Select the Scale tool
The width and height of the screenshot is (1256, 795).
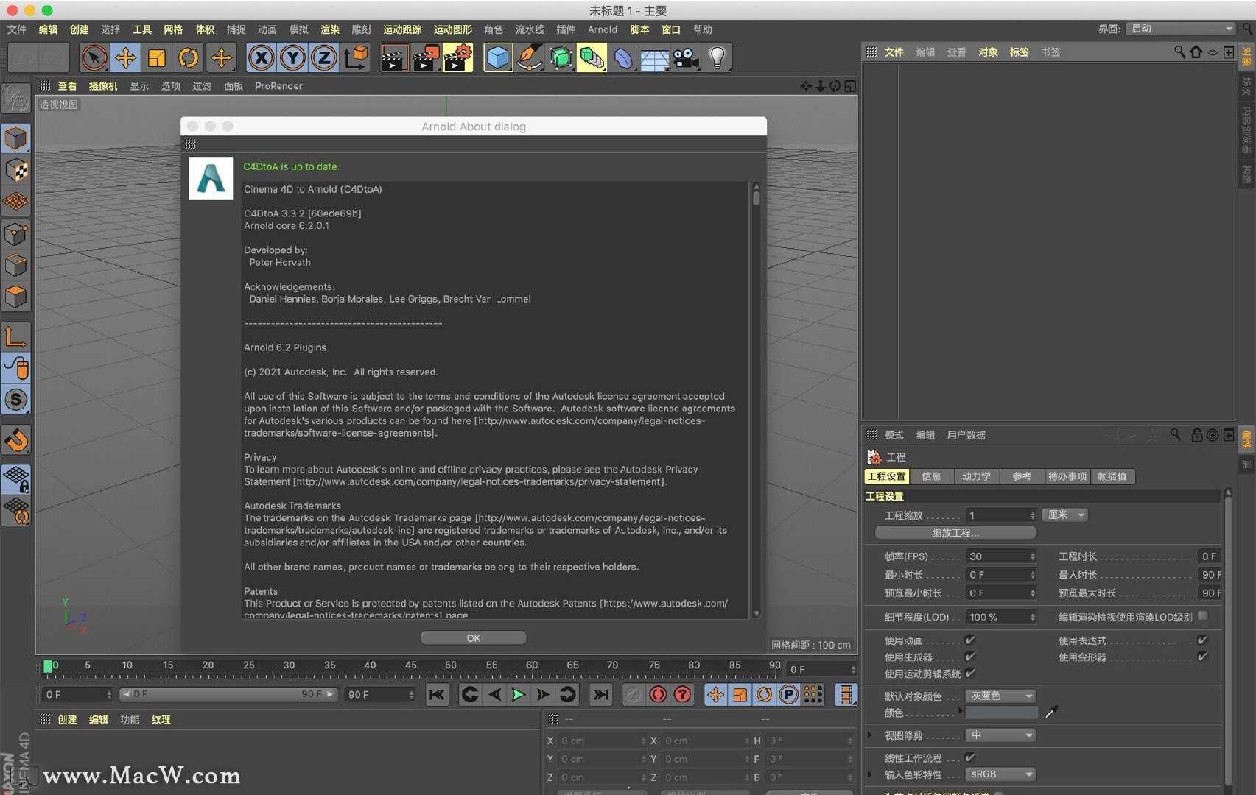click(x=157, y=57)
